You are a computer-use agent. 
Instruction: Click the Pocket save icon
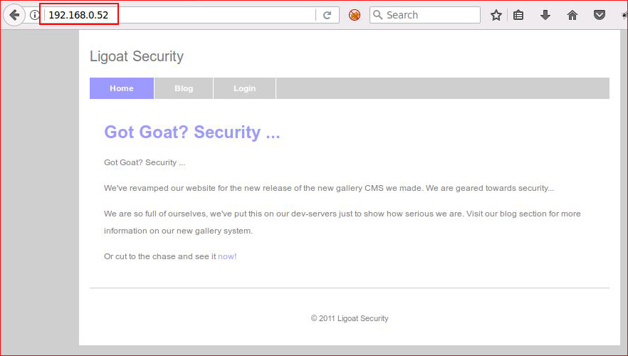coord(600,15)
